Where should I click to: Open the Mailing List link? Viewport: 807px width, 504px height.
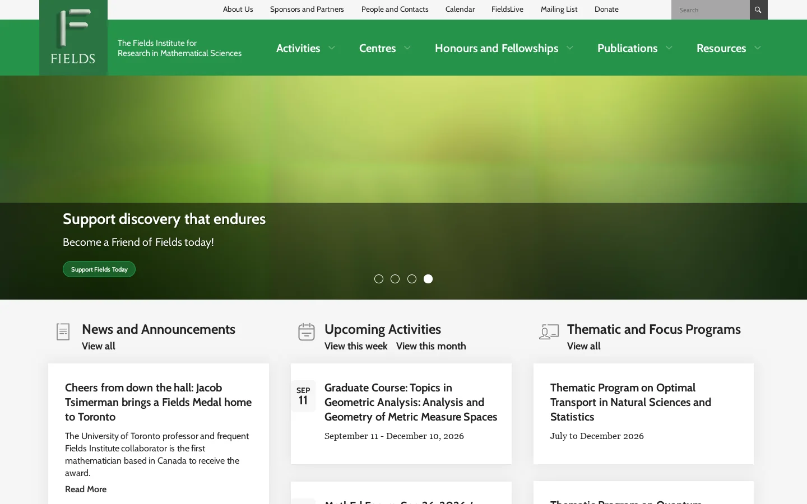click(559, 9)
